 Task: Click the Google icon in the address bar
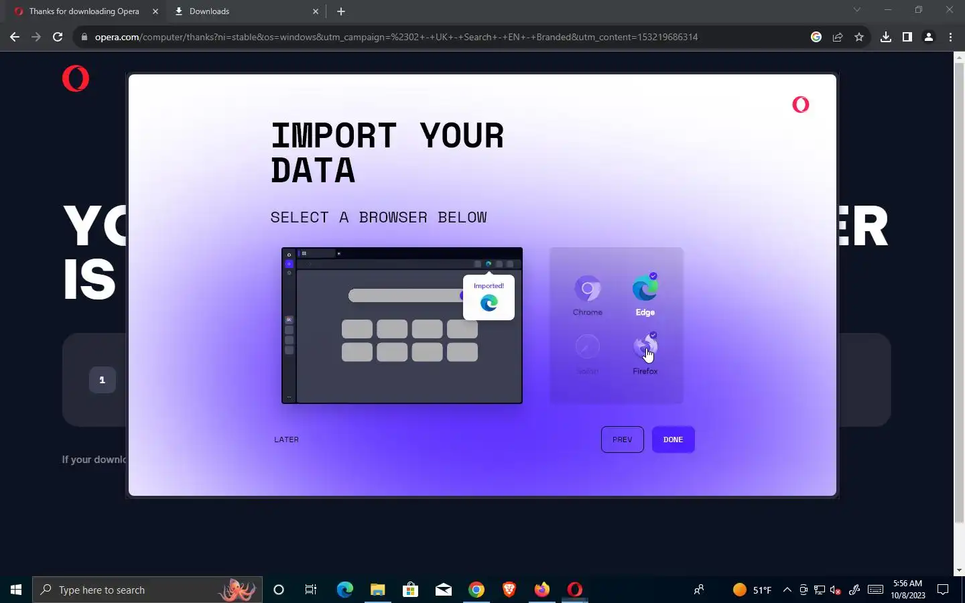pyautogui.click(x=816, y=37)
